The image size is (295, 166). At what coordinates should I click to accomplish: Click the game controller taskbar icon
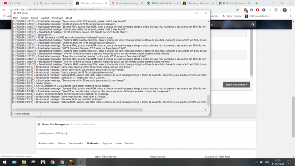[x=43, y=162]
